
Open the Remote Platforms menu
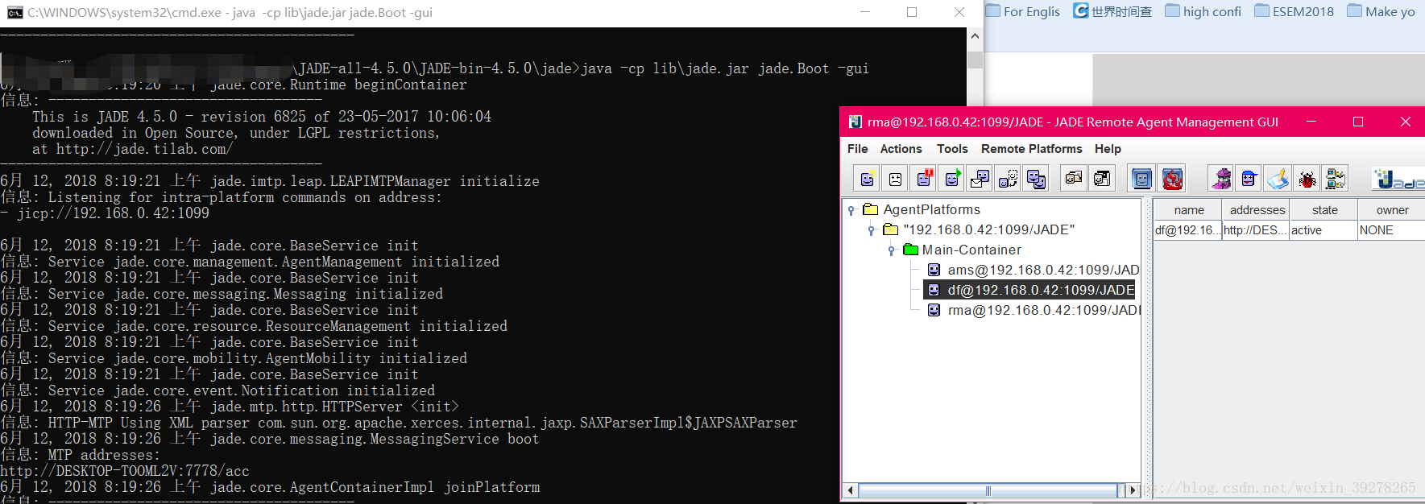click(1032, 149)
